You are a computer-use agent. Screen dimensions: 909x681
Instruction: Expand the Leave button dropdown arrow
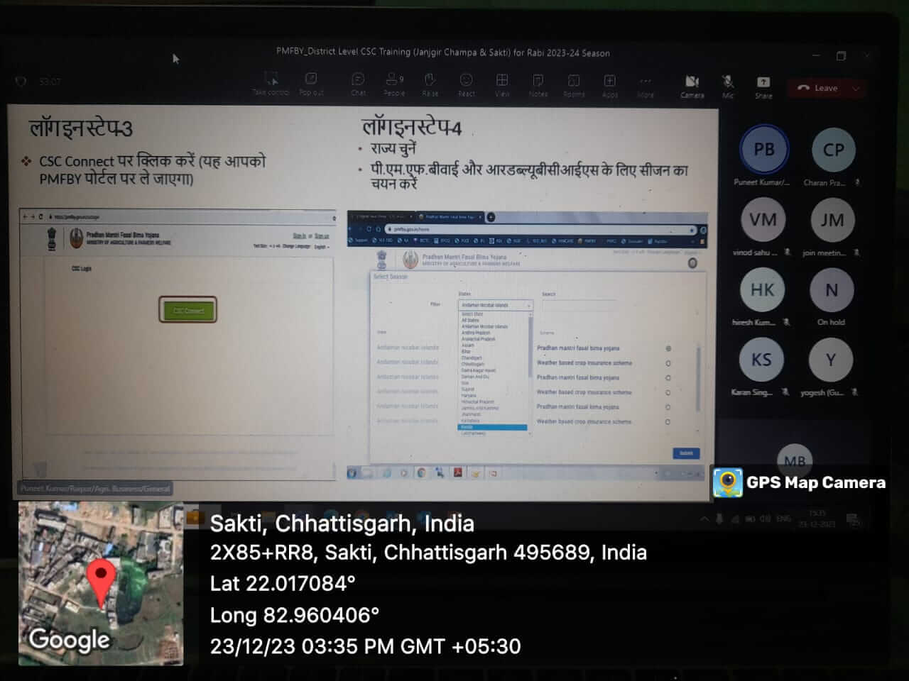[x=856, y=89]
